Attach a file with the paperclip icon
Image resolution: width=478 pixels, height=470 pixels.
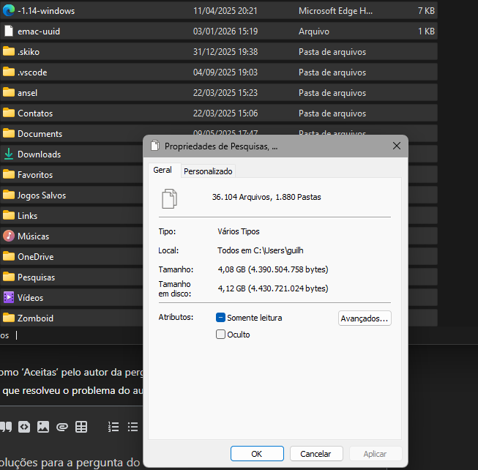pyautogui.click(x=62, y=427)
